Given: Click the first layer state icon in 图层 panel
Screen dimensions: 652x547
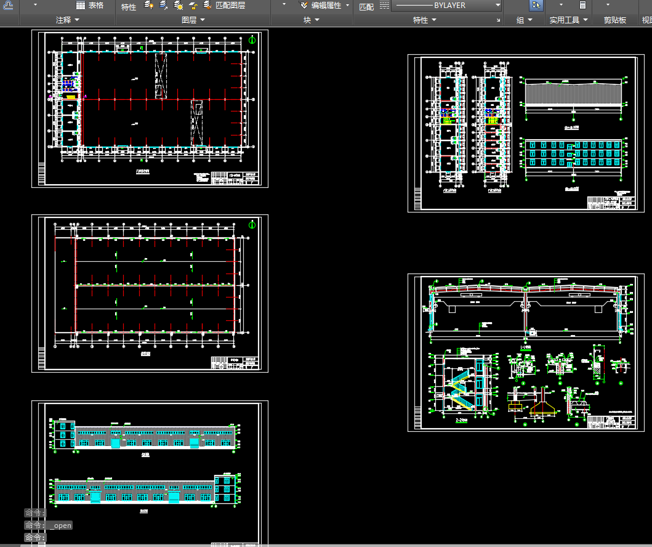Looking at the screenshot, I should [x=149, y=6].
